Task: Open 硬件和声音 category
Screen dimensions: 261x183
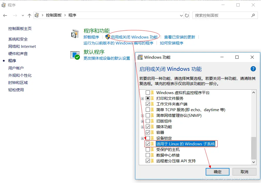Action: point(18,54)
